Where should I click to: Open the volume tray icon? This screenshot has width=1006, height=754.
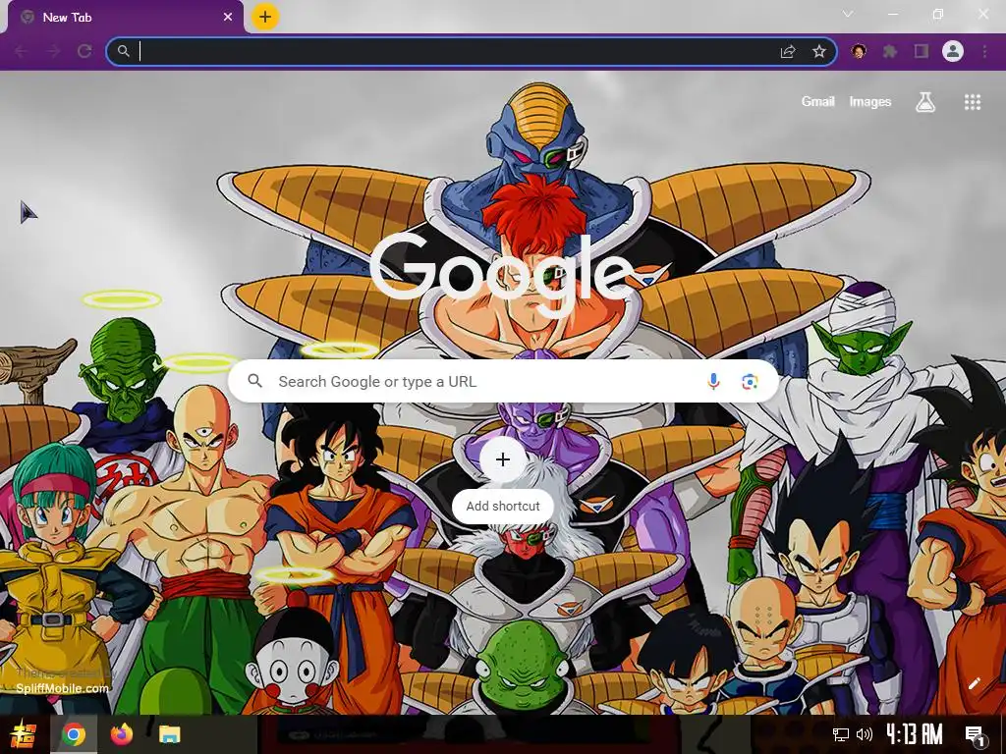pyautogui.click(x=865, y=734)
